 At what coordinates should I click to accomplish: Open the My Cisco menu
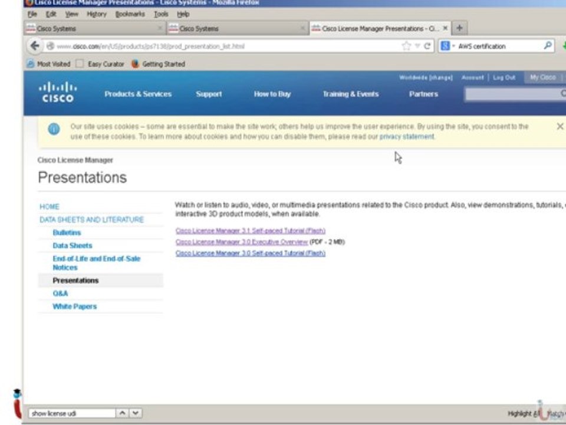click(x=542, y=77)
